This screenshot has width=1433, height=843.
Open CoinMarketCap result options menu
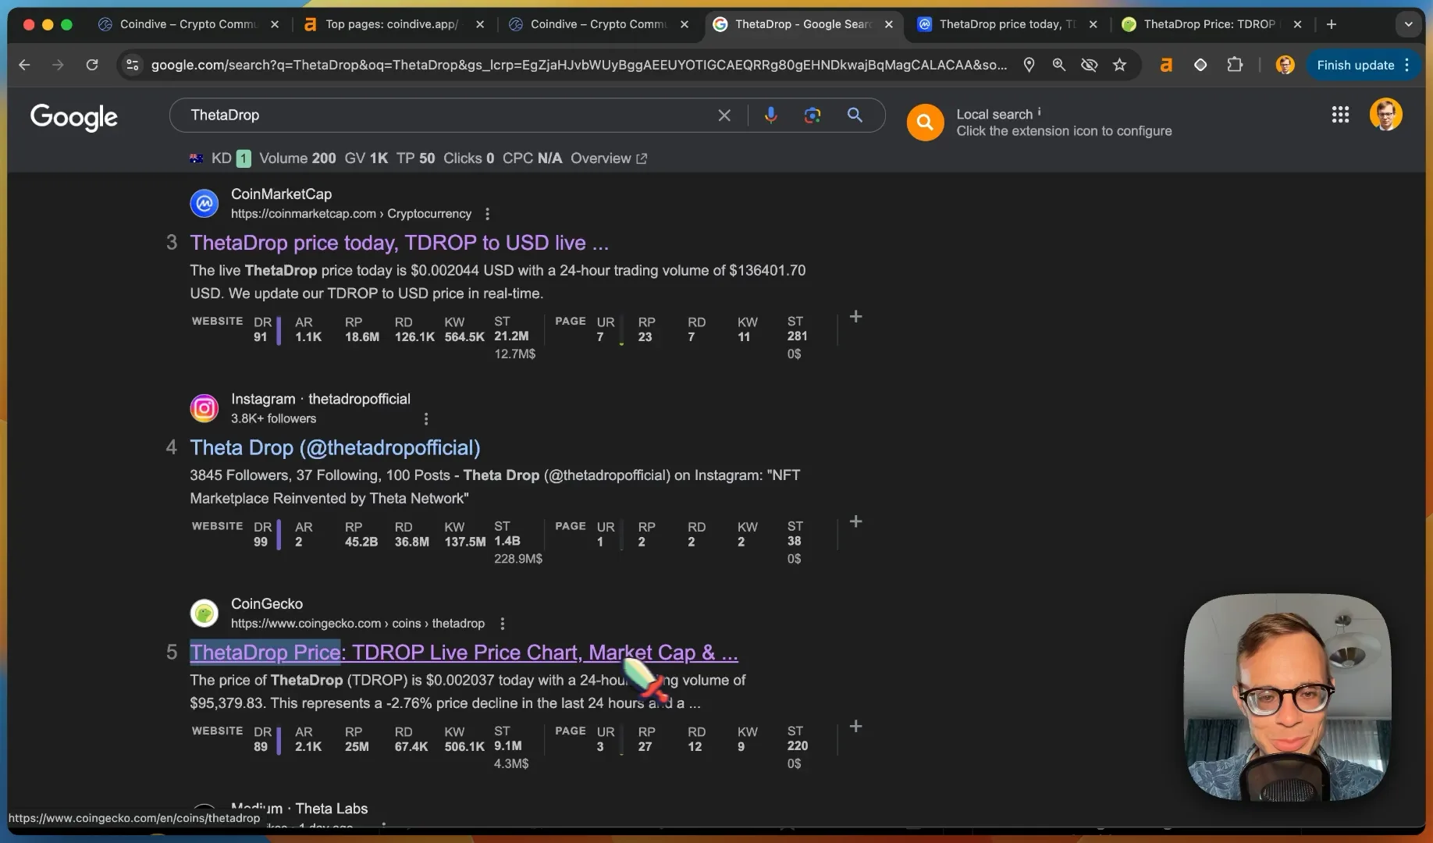(488, 214)
